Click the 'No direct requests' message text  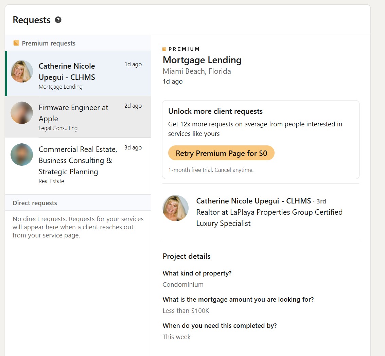[x=78, y=227]
